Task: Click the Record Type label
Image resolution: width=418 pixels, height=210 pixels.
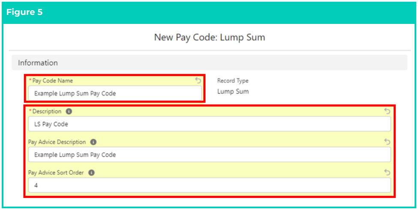Action: (233, 81)
